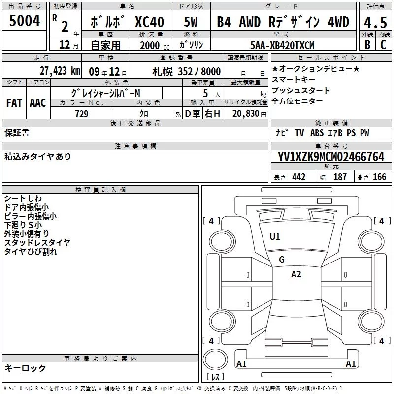Click the G mark on the hood
Viewport: 394px width, 394px height.
282,260
